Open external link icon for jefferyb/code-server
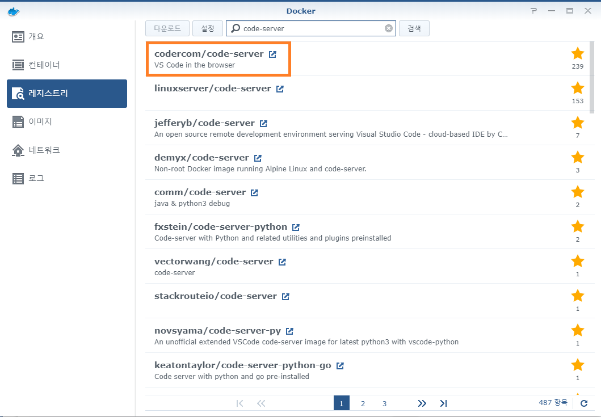The width and height of the screenshot is (601, 417). point(264,124)
